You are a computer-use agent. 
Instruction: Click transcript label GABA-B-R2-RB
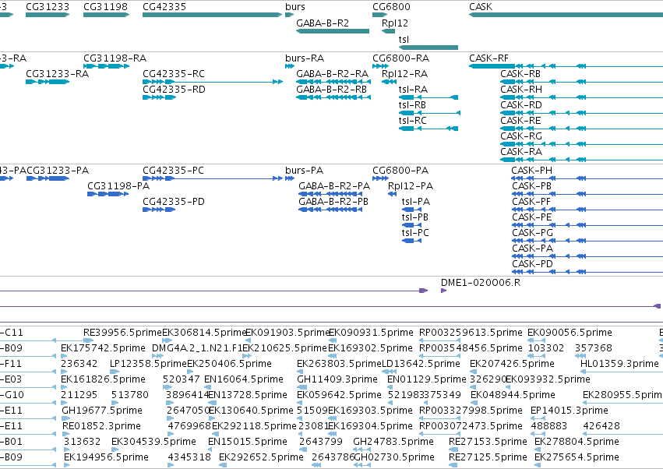pyautogui.click(x=332, y=90)
